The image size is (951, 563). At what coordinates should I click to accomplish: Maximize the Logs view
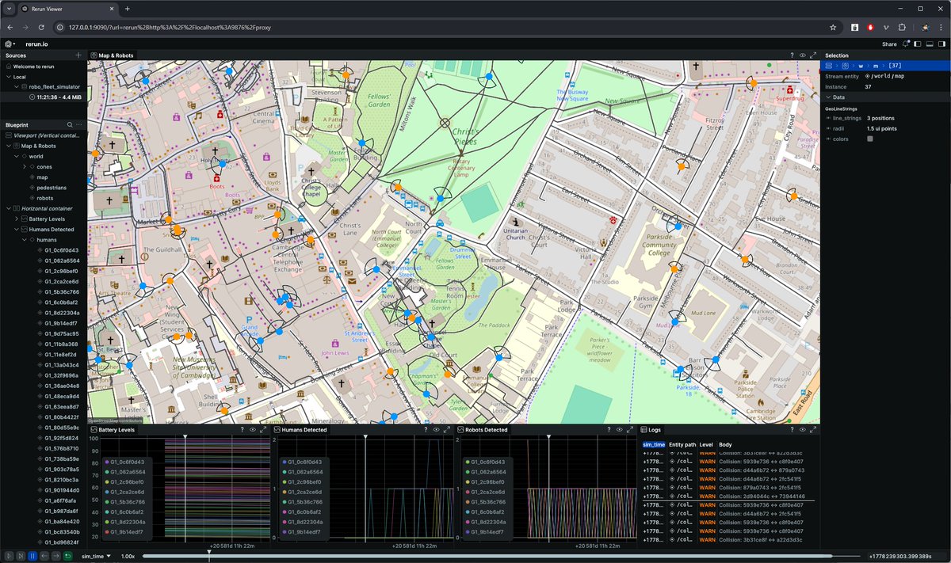point(812,430)
